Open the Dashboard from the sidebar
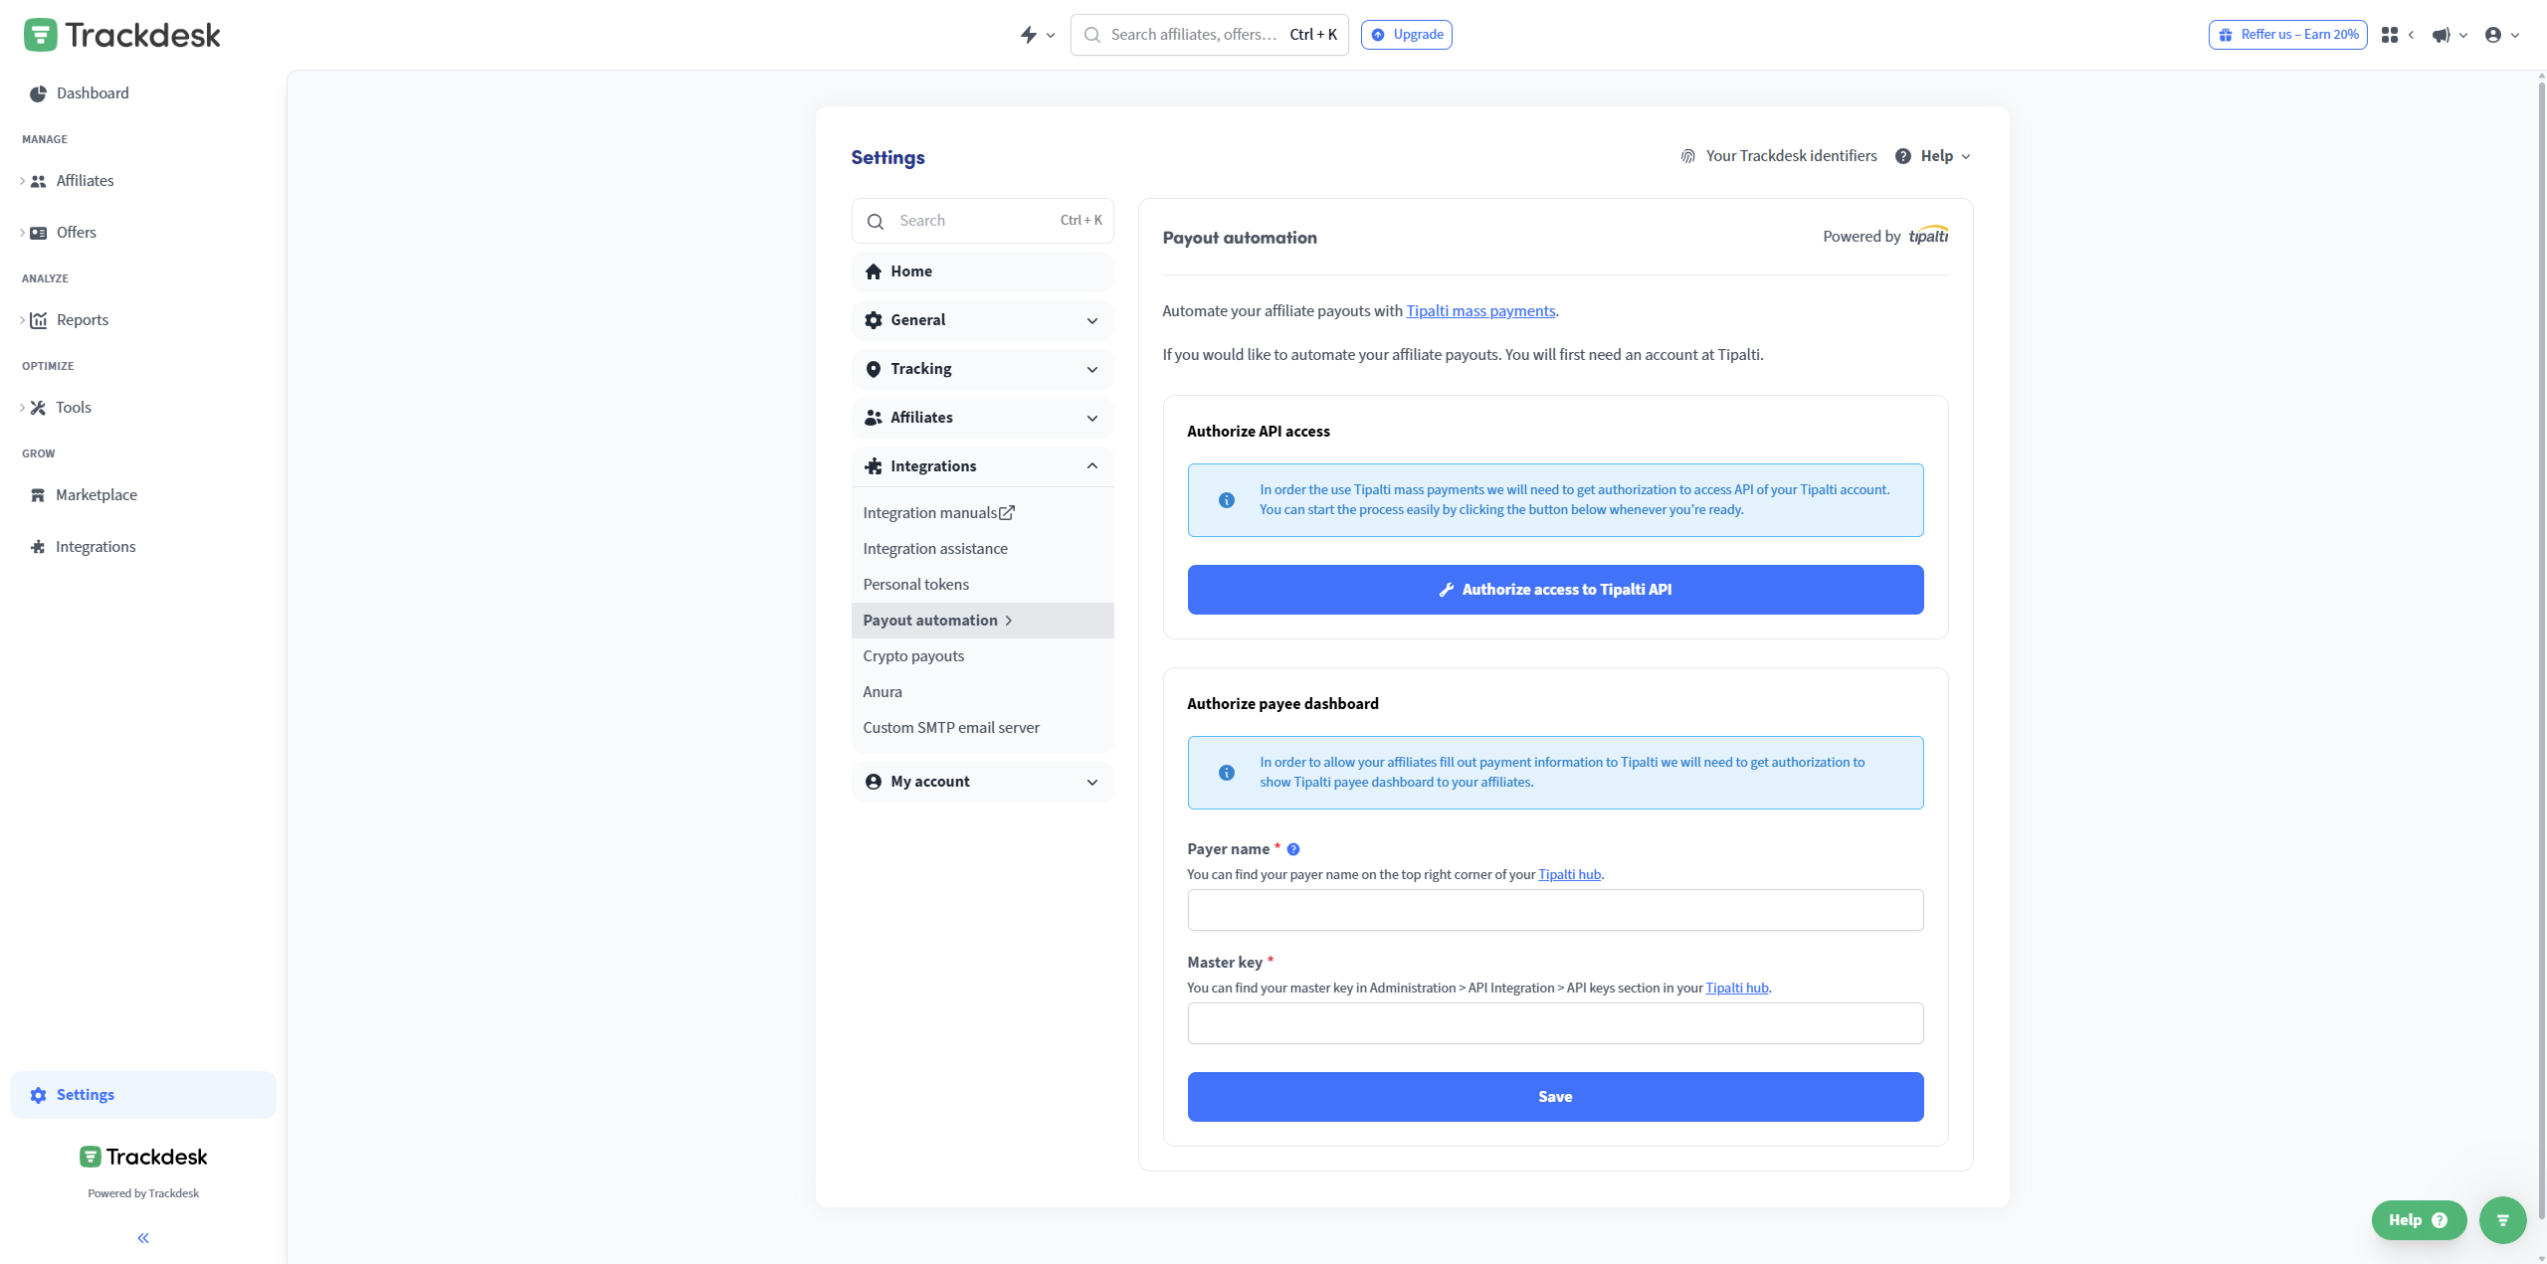 (x=93, y=92)
